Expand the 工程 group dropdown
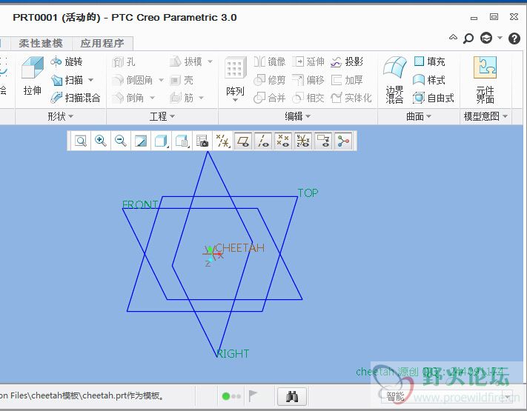This screenshot has height=411, width=527. point(162,116)
